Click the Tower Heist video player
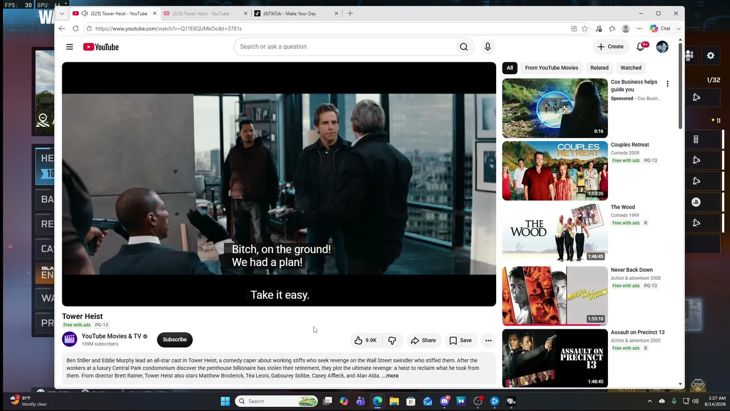This screenshot has width=730, height=411. [x=279, y=184]
